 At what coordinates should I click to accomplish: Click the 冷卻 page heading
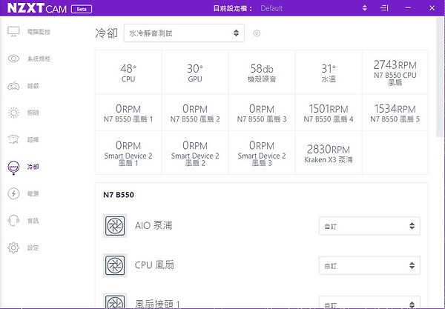click(x=106, y=33)
